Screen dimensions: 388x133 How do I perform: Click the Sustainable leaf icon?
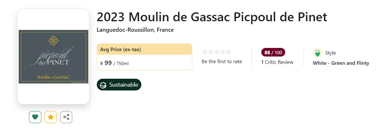[103, 85]
